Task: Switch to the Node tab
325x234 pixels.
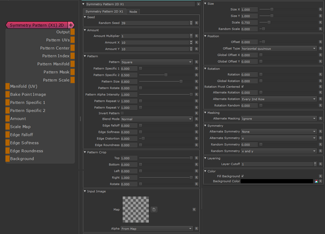Action: coord(133,12)
